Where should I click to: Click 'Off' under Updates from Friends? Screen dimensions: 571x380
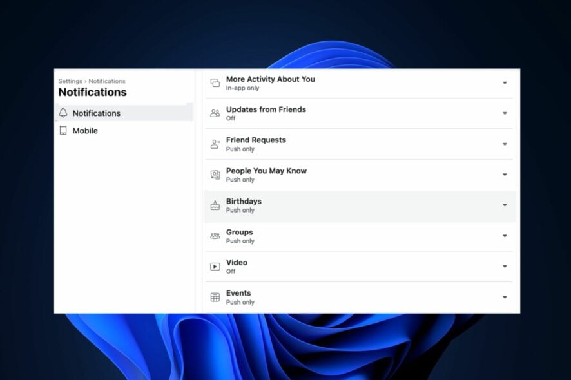pos(231,119)
